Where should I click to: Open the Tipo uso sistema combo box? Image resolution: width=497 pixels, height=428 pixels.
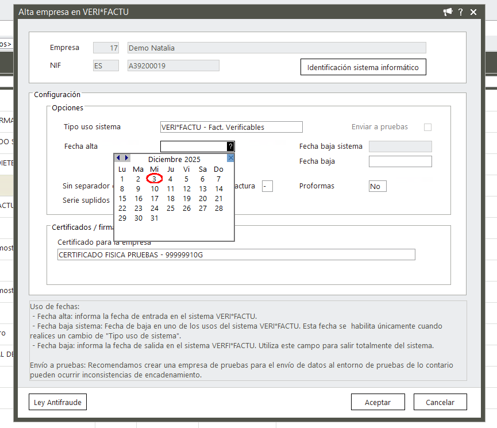click(231, 127)
